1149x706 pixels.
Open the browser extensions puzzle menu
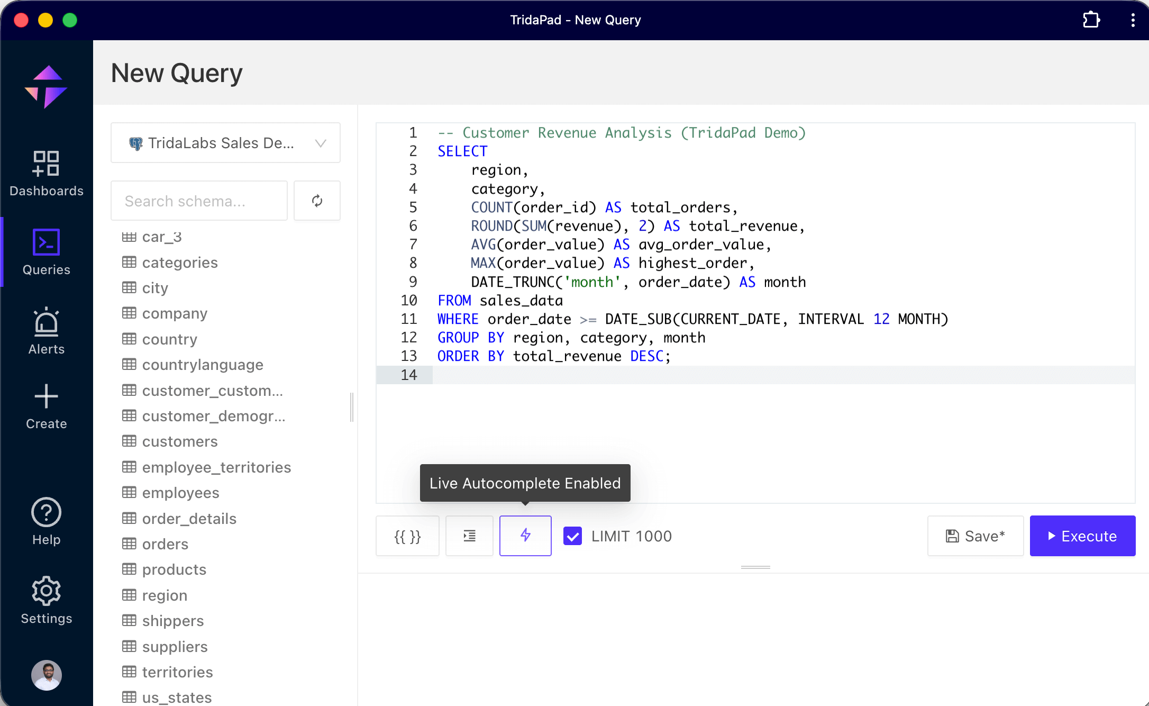(x=1091, y=20)
